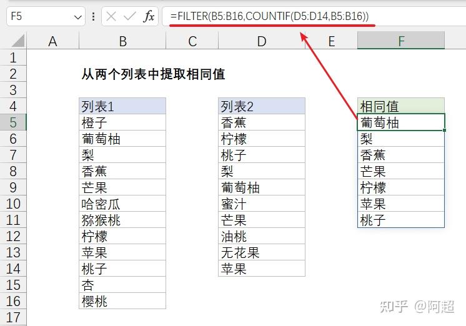Select cell 香蕉 in column F
The image size is (466, 326).
click(401, 155)
